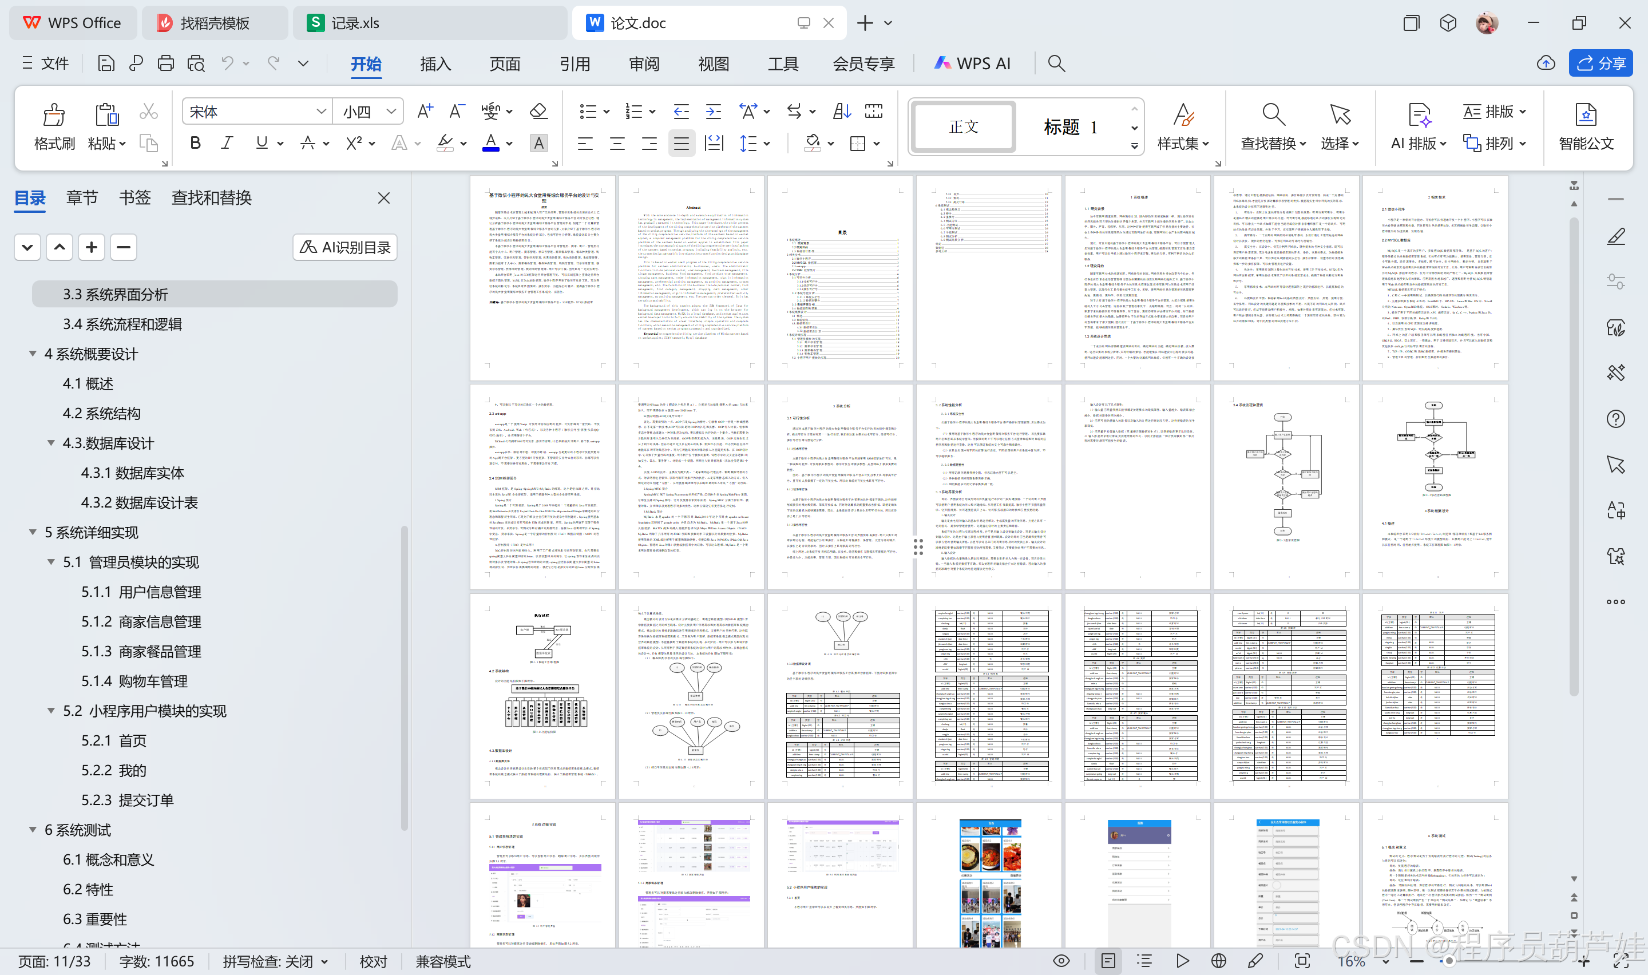Click the Print icon
This screenshot has width=1648, height=975.
165,63
